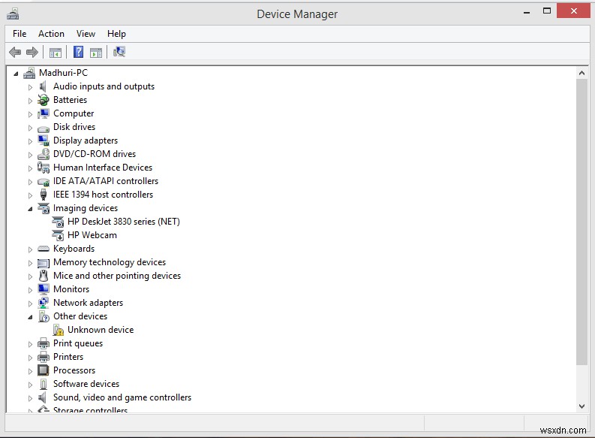
Task: Click the Unknown device warning icon
Action: [58, 330]
